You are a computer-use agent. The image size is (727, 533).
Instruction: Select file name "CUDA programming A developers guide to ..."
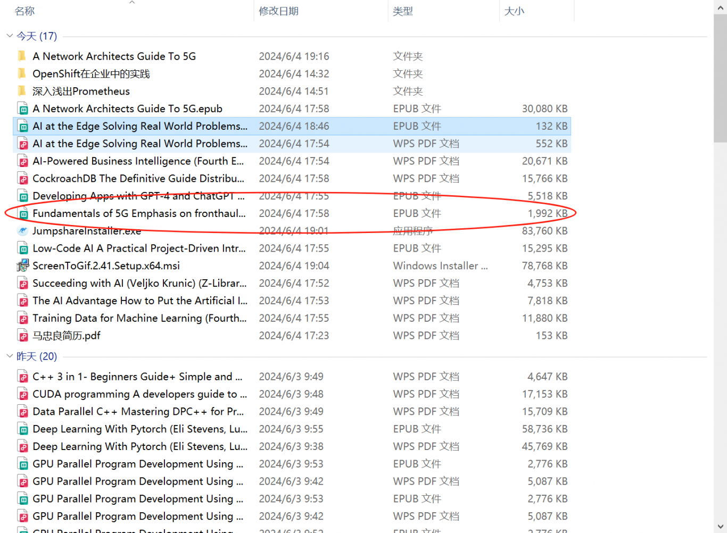[x=139, y=394]
